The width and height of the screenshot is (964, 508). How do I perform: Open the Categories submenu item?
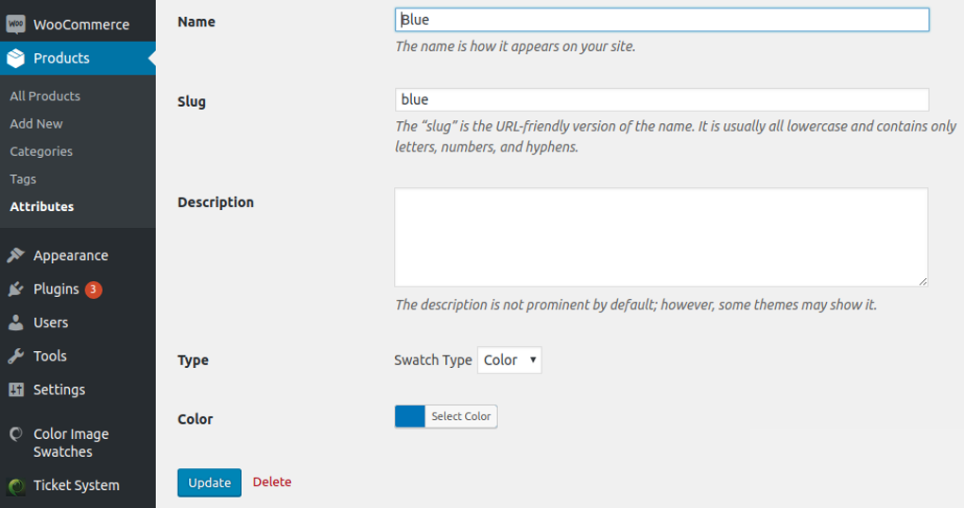point(41,151)
